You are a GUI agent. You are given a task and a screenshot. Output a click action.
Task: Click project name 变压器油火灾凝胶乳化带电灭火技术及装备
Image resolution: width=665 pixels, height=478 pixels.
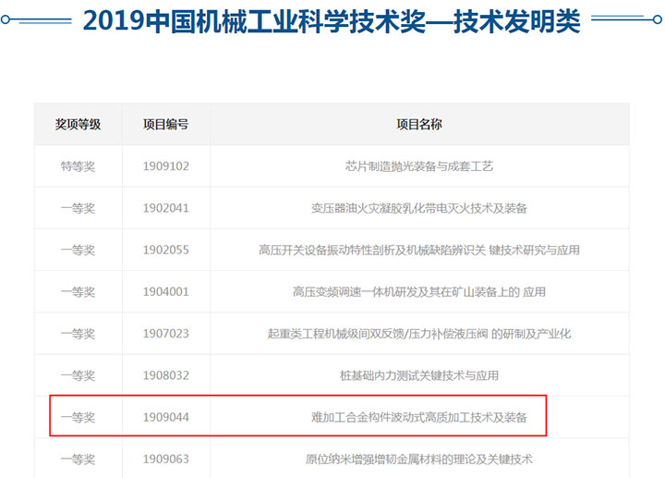[x=419, y=208]
